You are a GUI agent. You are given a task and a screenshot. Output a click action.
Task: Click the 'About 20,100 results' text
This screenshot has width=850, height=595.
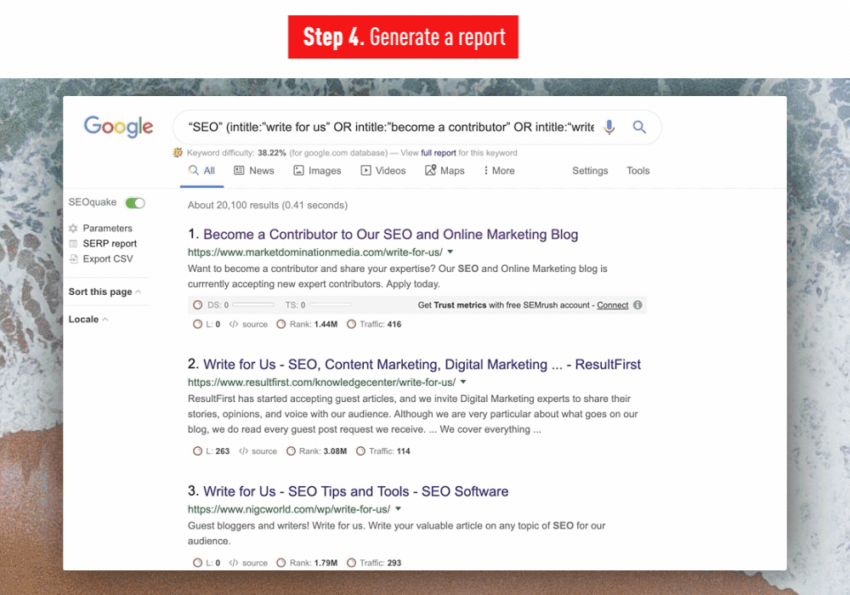point(267,206)
